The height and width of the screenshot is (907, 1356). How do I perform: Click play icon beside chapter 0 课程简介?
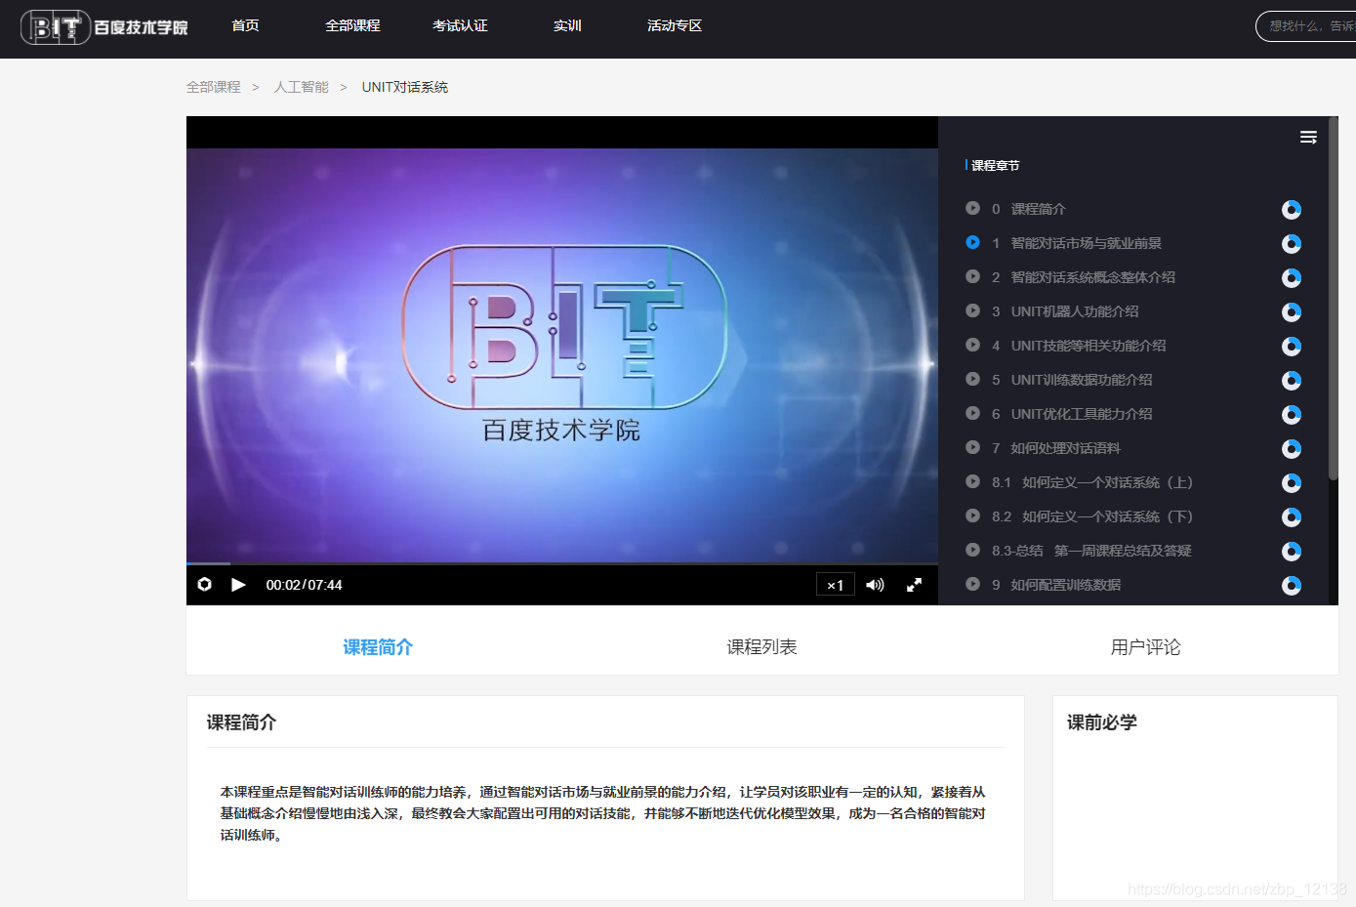tap(972, 208)
